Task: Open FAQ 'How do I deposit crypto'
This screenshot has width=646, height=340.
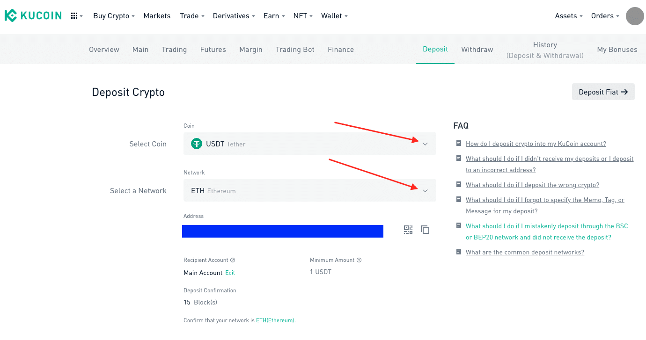Action: [x=536, y=144]
